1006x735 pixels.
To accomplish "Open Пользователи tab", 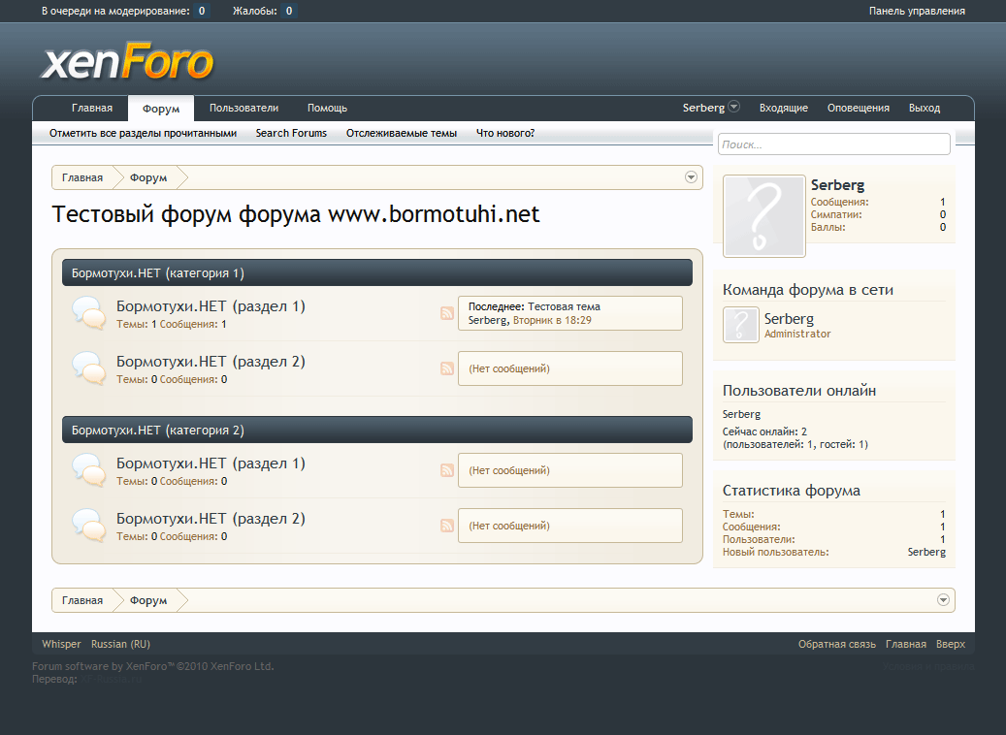I will [243, 108].
